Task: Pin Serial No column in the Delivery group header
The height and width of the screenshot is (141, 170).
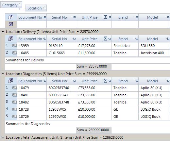Action: pos(74,39)
